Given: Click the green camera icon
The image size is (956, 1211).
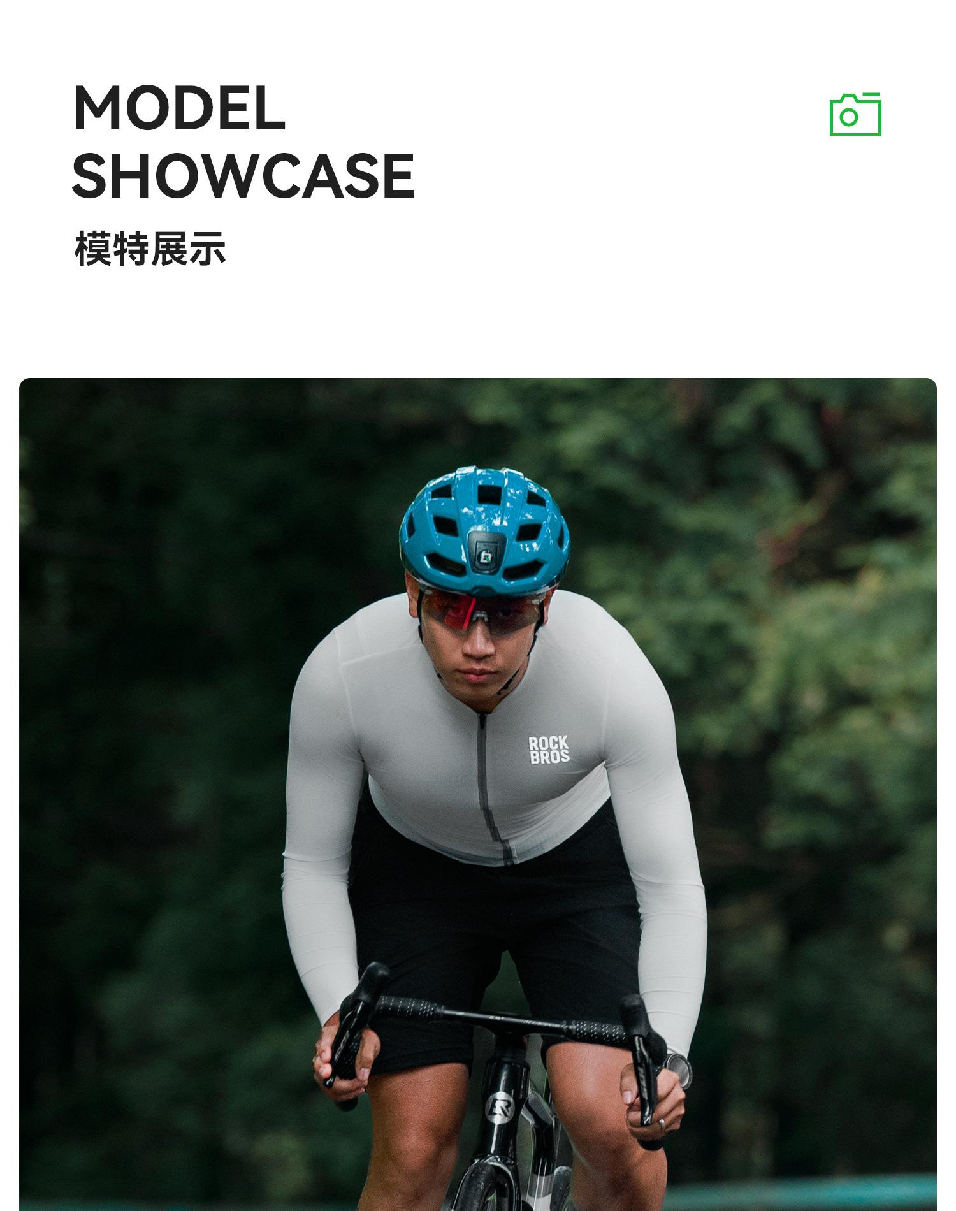Looking at the screenshot, I should pyautogui.click(x=855, y=114).
